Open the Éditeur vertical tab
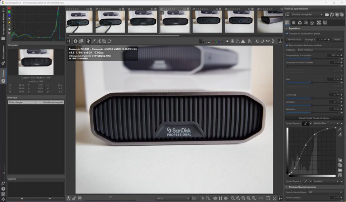The height and width of the screenshot is (202, 346). click(3, 76)
